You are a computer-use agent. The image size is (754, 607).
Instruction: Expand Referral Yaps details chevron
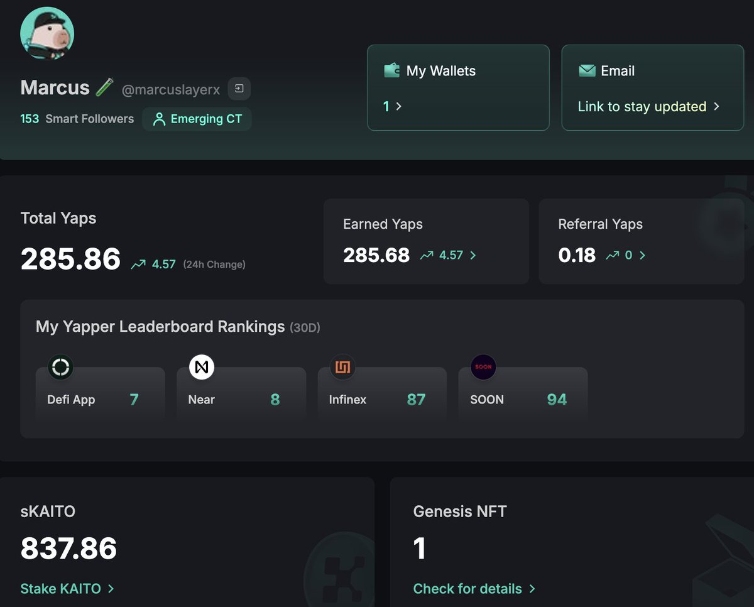pyautogui.click(x=642, y=255)
